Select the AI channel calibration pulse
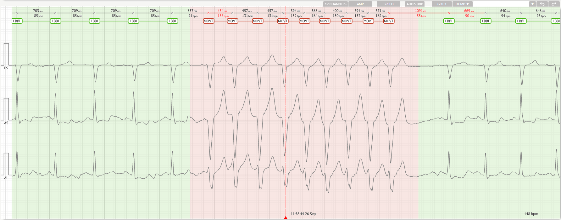Screen dimensions: 561x220 (x=6, y=164)
